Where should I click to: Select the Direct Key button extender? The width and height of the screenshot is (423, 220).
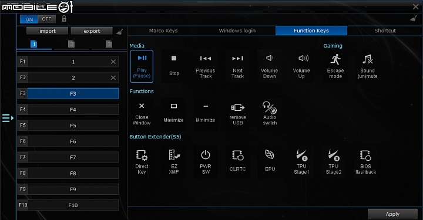coord(142,162)
